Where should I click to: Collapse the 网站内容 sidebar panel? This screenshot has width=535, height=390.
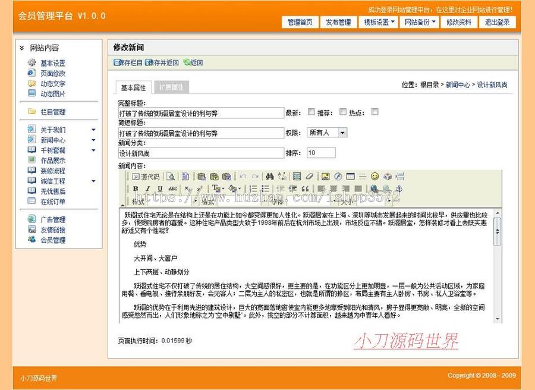pos(22,48)
